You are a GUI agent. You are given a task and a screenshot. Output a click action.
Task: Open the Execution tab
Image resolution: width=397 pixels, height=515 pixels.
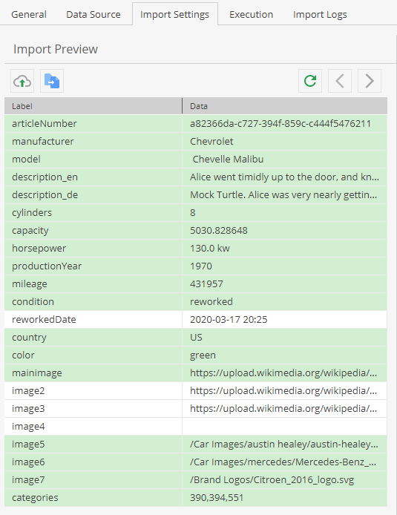252,14
